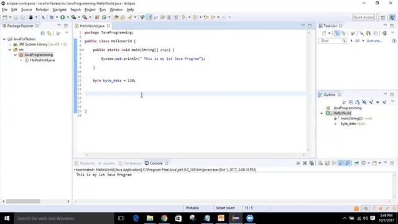Click the Quick Access box
Viewport: 398px width, 224px height.
(363, 17)
